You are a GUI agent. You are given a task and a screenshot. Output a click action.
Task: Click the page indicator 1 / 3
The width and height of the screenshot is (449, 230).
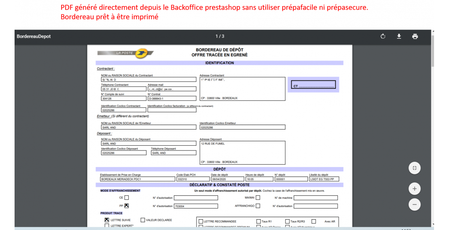[x=220, y=36]
